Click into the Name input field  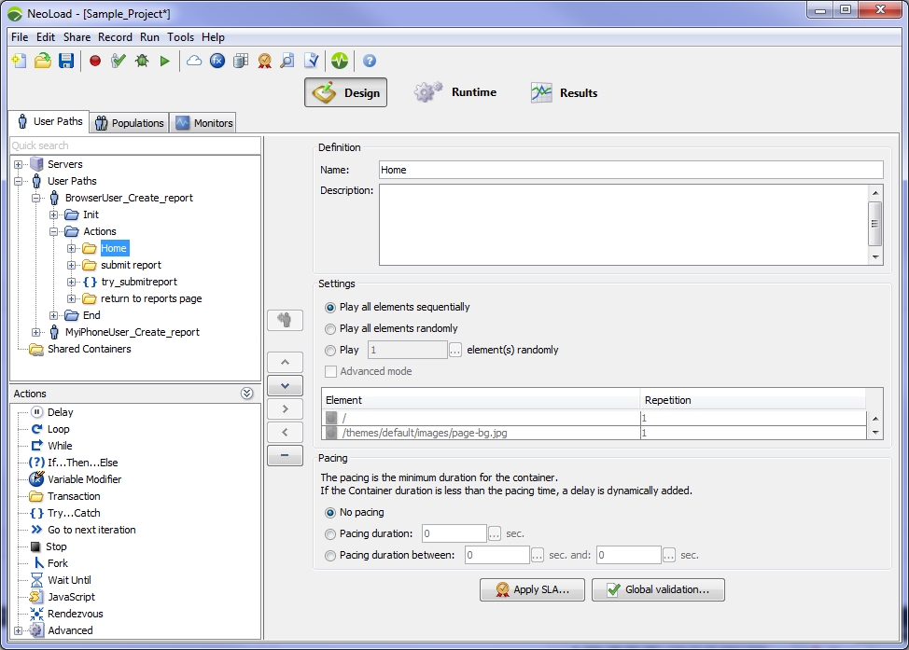click(x=630, y=170)
